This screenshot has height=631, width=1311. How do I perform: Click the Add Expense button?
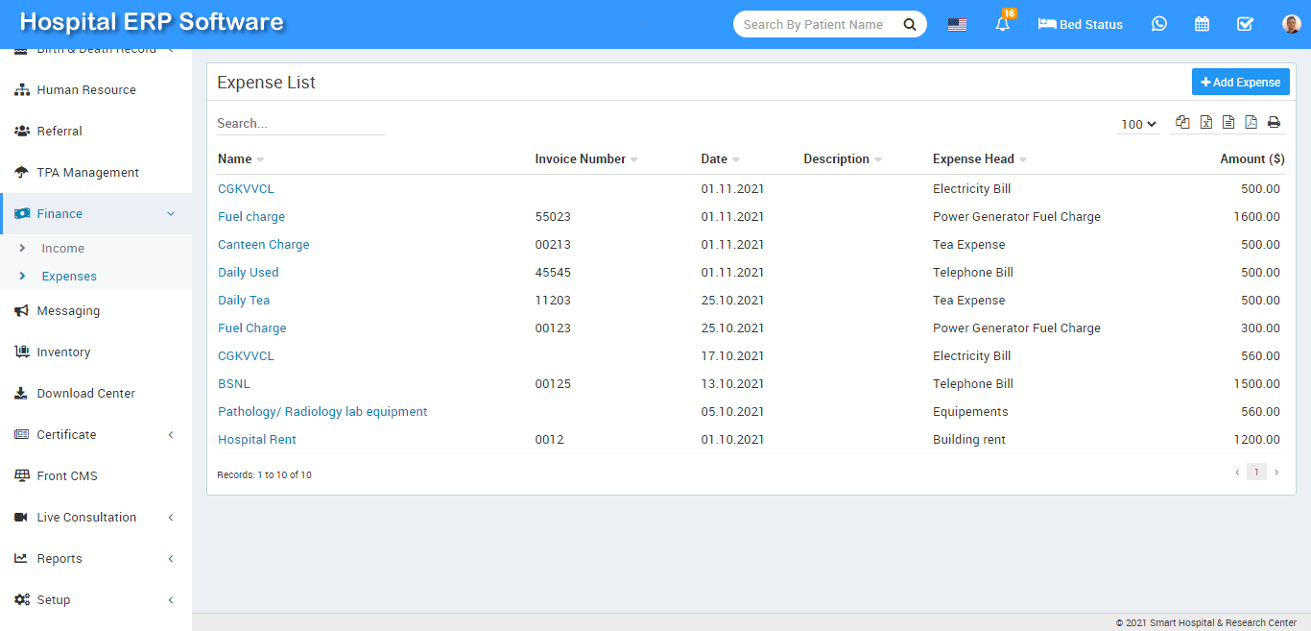(x=1240, y=82)
